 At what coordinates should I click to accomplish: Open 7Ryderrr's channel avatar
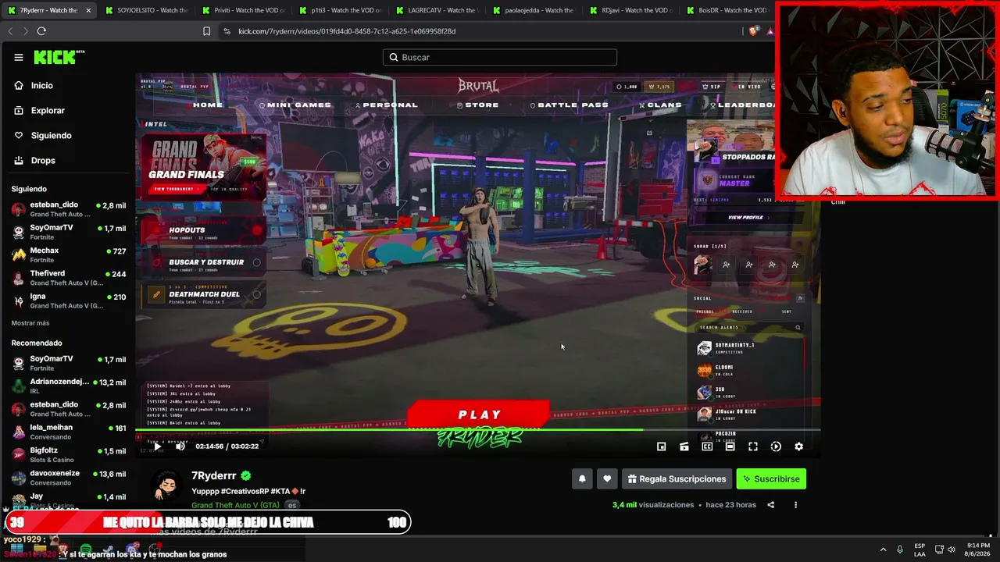(166, 486)
